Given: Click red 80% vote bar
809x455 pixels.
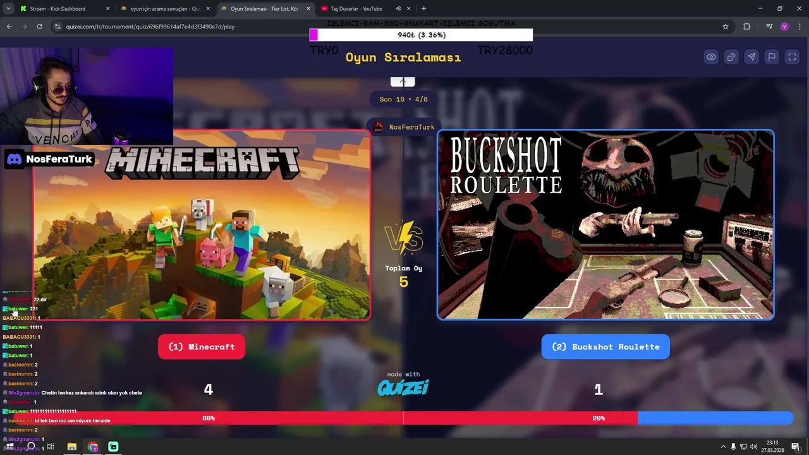Looking at the screenshot, I should (325, 418).
